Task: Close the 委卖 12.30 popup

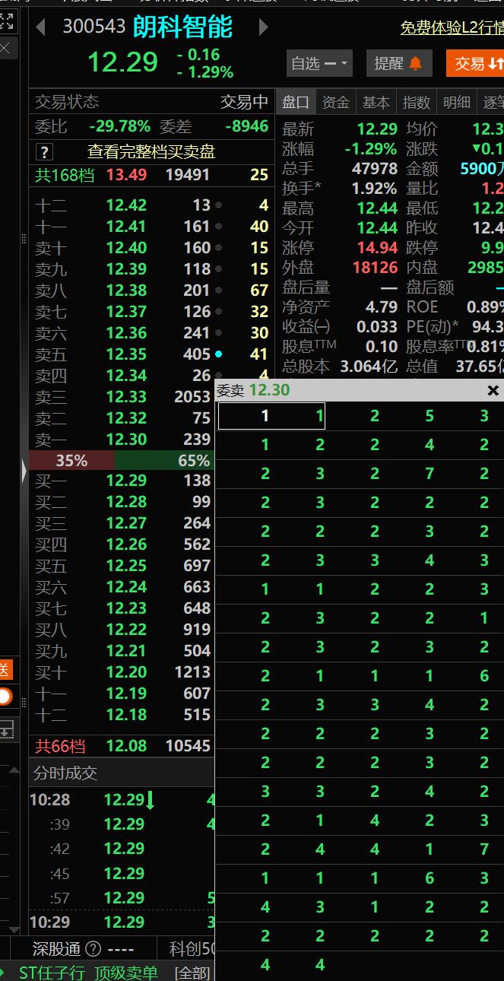Action: click(x=493, y=390)
